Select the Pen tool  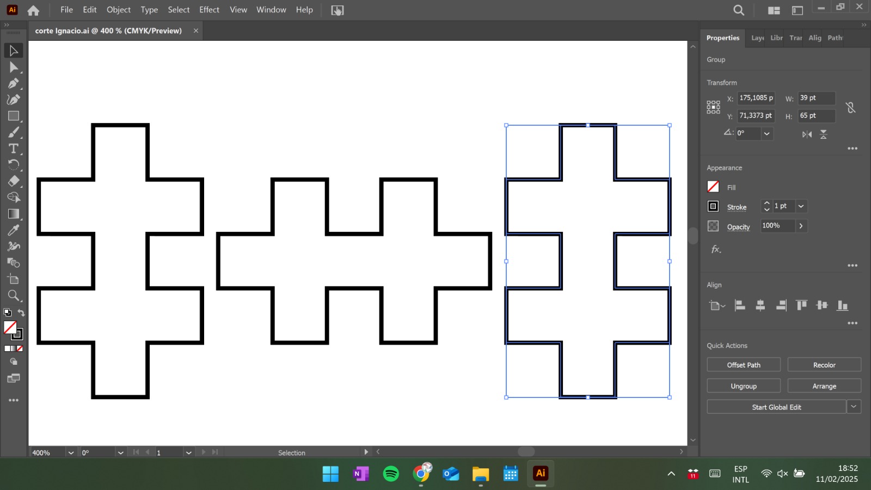pos(14,83)
